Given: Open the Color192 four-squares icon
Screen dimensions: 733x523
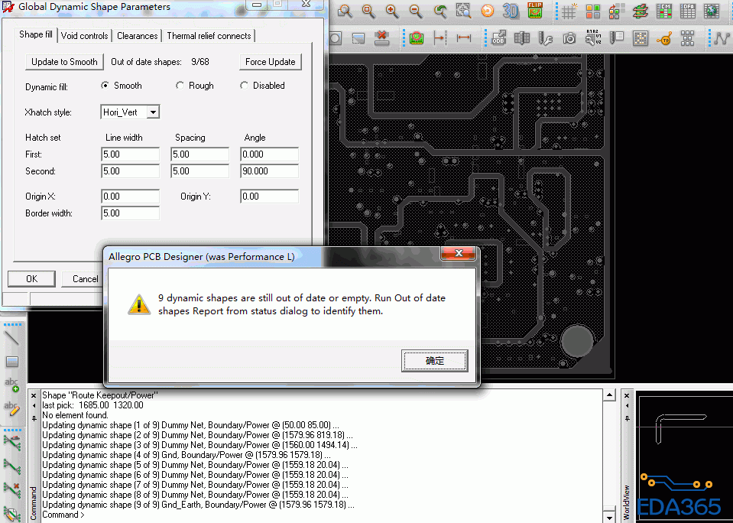Looking at the screenshot, I should 593,11.
